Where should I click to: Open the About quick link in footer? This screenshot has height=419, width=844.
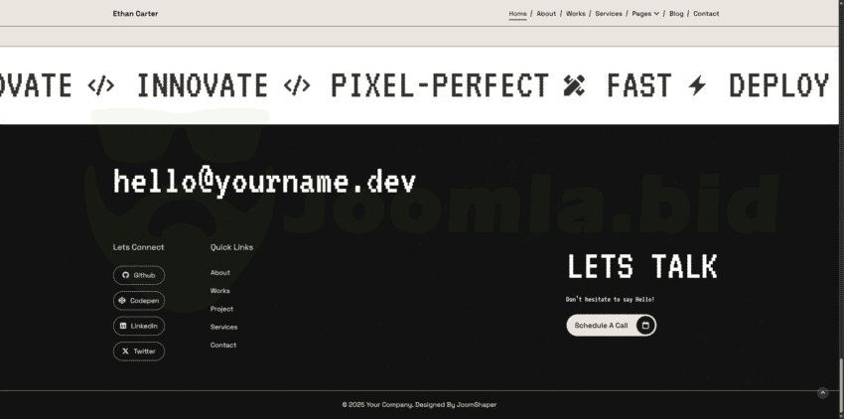[x=219, y=273]
